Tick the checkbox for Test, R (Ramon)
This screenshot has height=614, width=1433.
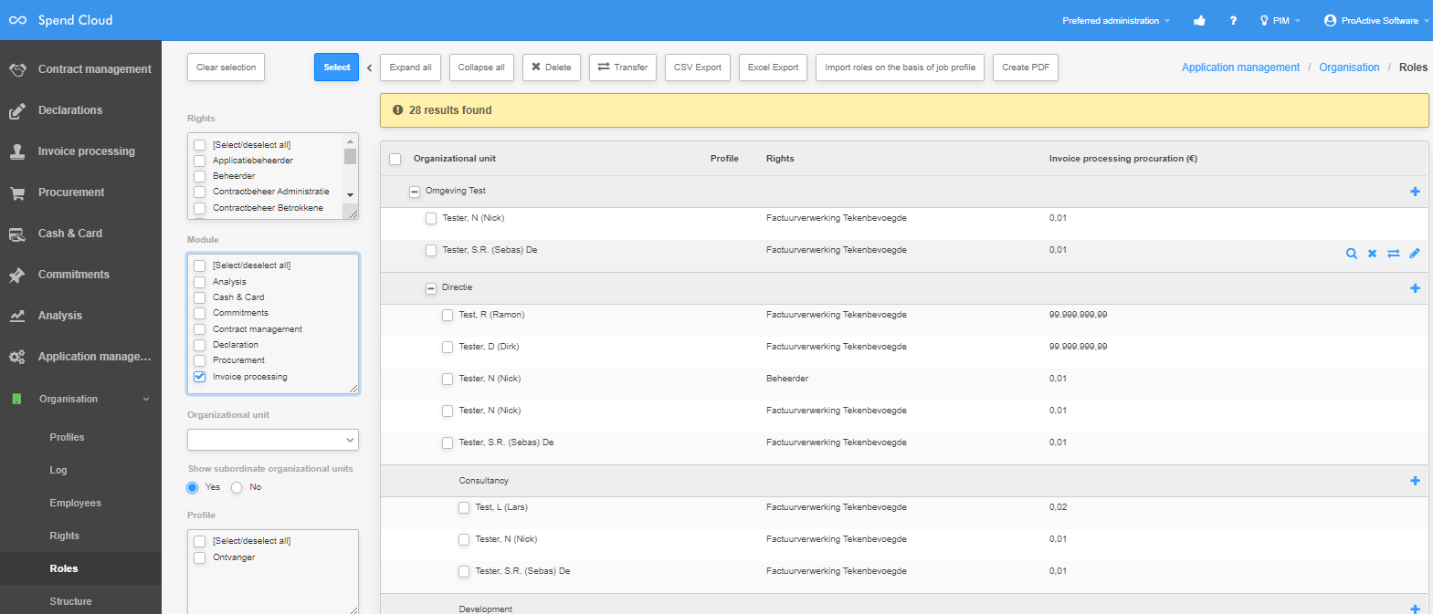tap(448, 316)
